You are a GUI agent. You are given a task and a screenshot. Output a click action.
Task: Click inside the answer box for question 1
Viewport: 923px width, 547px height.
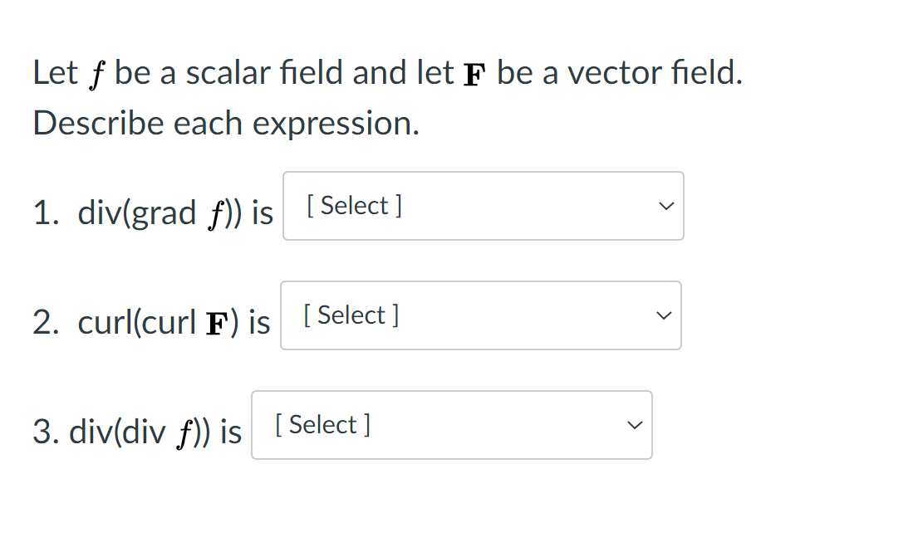(482, 206)
